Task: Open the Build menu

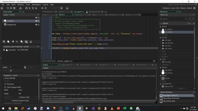Action: tap(14, 5)
